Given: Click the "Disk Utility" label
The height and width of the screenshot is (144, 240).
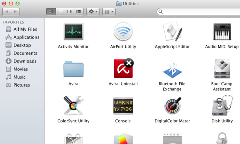Looking at the screenshot, I should coord(222,121).
